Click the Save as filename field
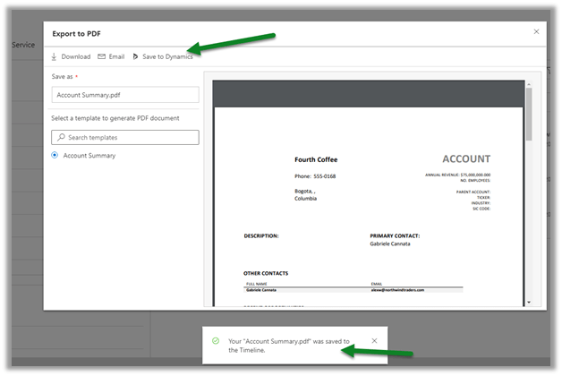Viewport: 562px width, 376px height. (124, 94)
